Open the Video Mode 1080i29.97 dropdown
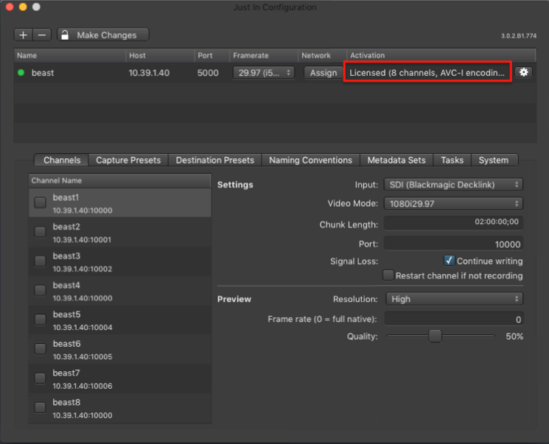 (x=453, y=203)
